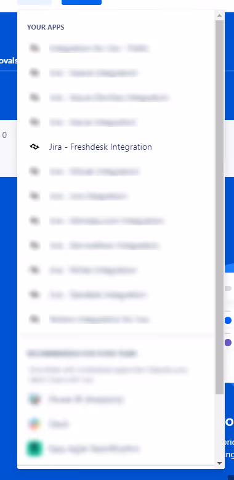234x480 pixels.
Task: Click the apps dropdown scrollbar thumb
Action: click(219, 207)
